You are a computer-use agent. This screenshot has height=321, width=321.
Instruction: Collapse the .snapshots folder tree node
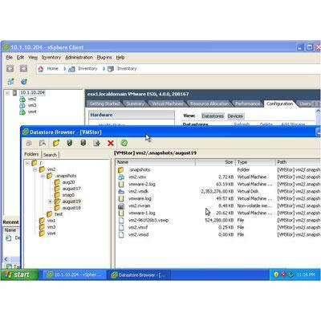[43, 176]
